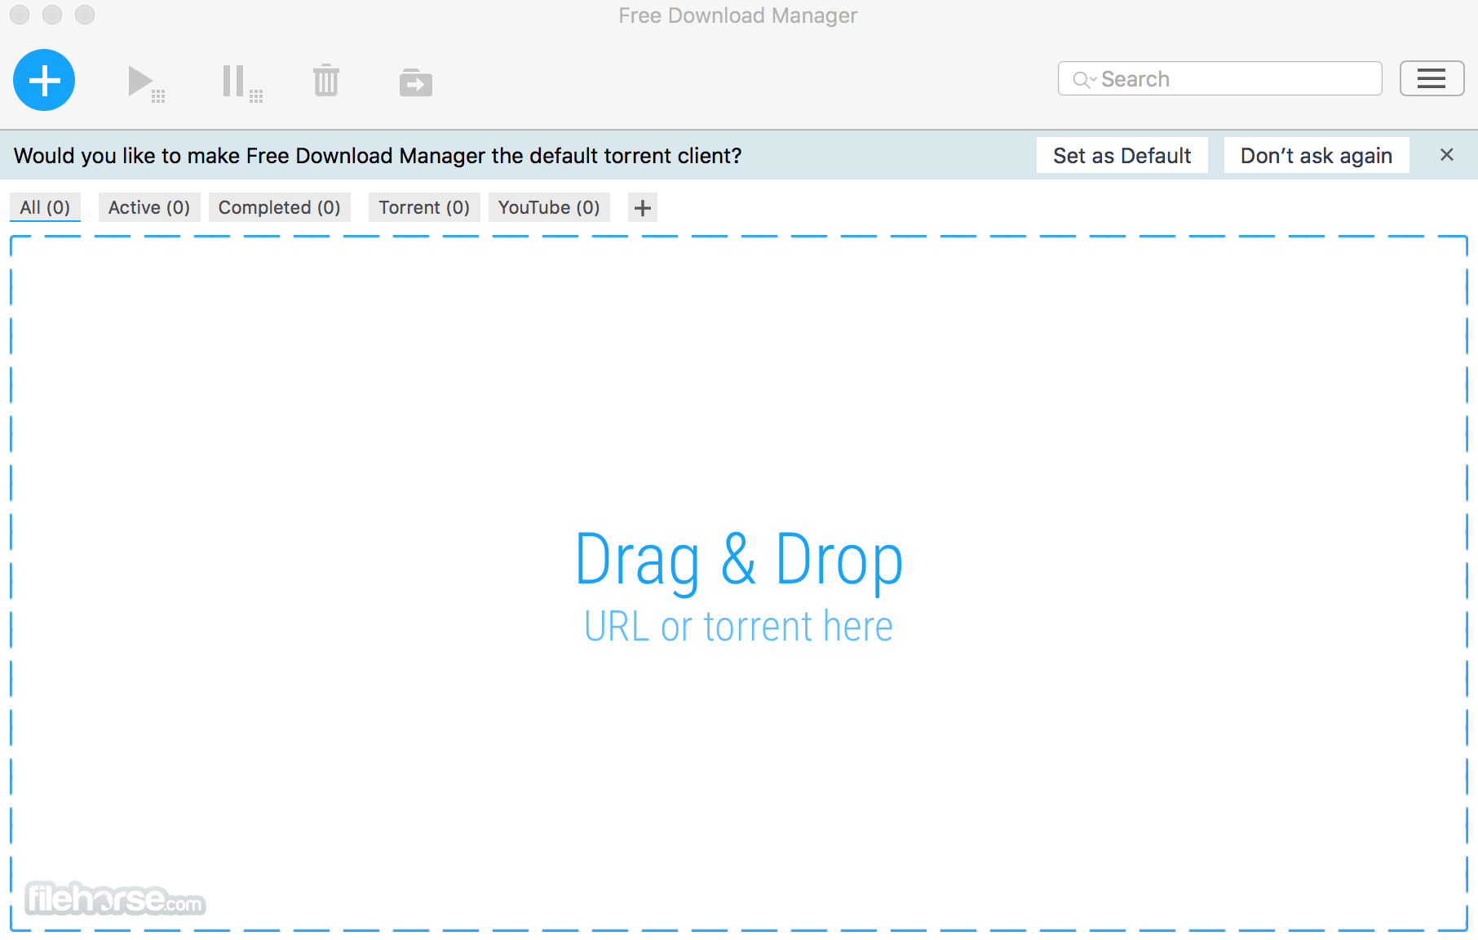
Task: View the YouTube (0) tab
Action: click(549, 207)
